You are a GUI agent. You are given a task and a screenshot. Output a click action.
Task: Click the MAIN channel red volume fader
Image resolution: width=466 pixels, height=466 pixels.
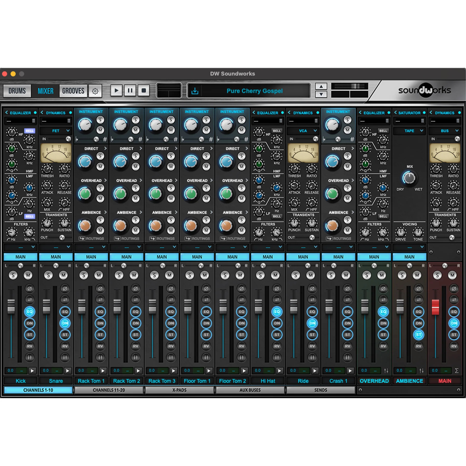point(435,307)
